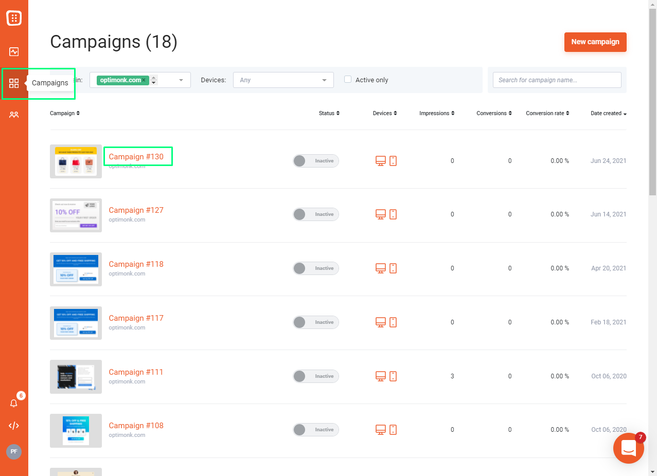Sort by the Impressions column header
The image size is (657, 476).
click(x=437, y=113)
